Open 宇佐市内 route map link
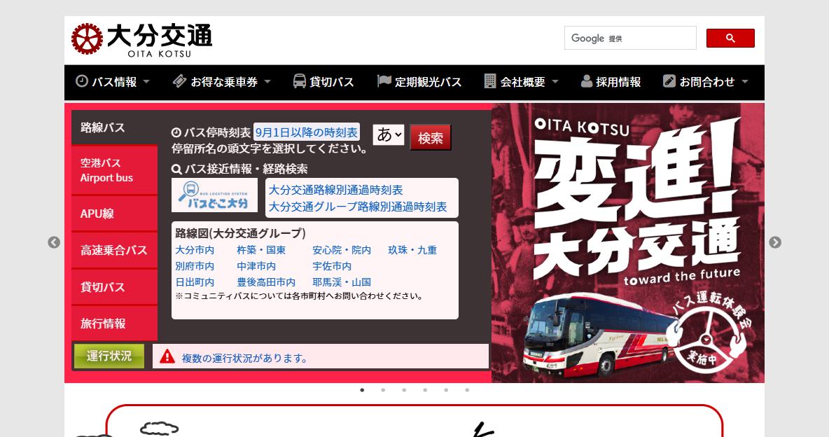The width and height of the screenshot is (829, 437). pyautogui.click(x=332, y=266)
